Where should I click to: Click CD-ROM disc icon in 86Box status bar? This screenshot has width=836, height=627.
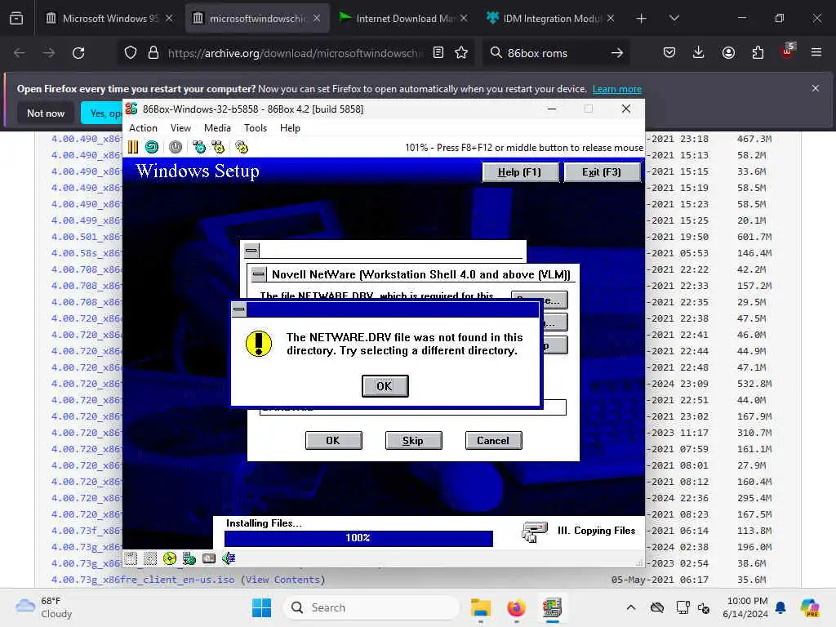[x=170, y=558]
